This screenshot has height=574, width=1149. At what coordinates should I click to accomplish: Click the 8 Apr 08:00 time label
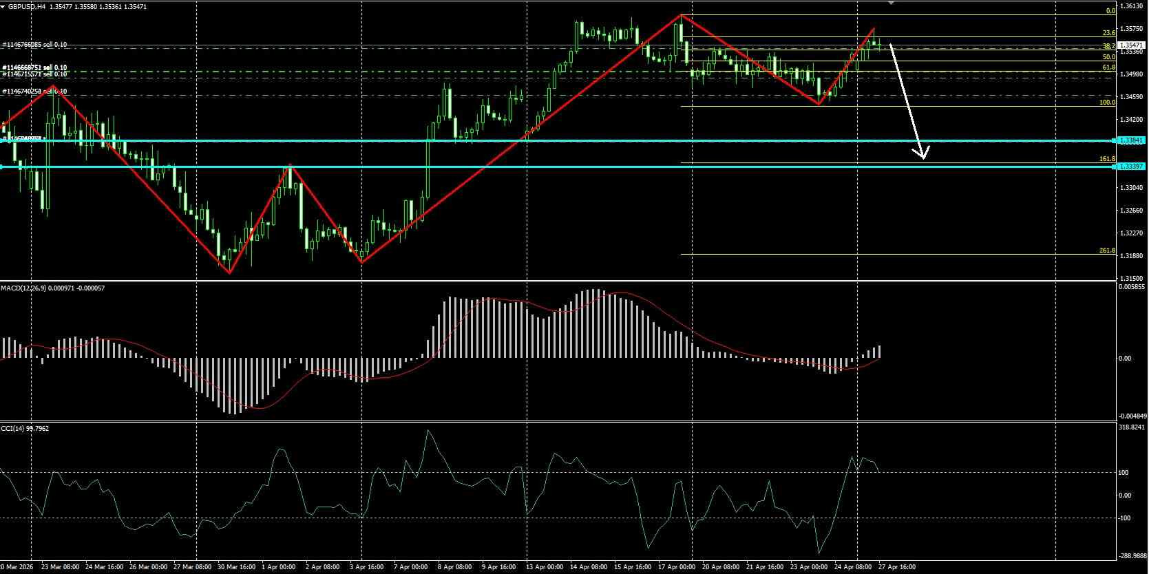(454, 567)
